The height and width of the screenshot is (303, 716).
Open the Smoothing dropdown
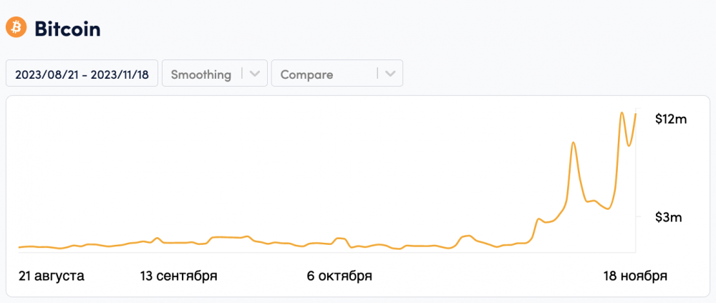[201, 74]
